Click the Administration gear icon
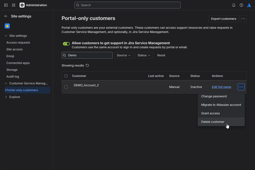Screen dimensions: 255x170 click(x=22, y=5)
